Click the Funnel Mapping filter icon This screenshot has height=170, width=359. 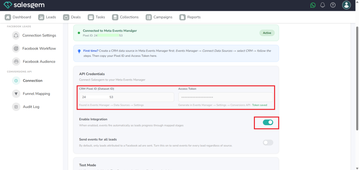pos(16,94)
